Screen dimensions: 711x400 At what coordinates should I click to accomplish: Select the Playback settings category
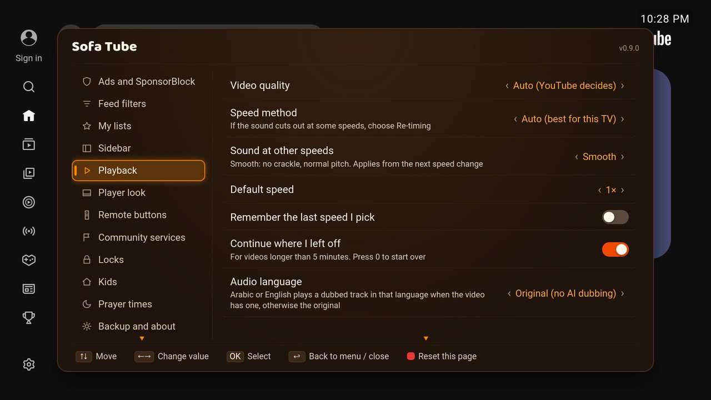(x=138, y=171)
